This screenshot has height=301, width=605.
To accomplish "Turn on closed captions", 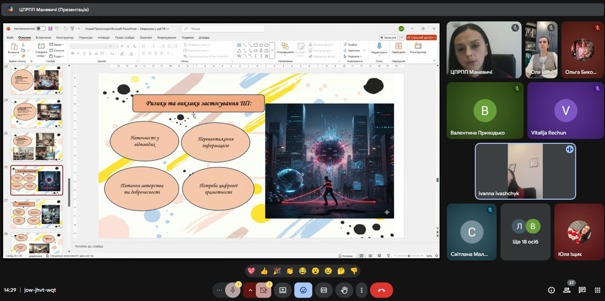I will [x=324, y=290].
